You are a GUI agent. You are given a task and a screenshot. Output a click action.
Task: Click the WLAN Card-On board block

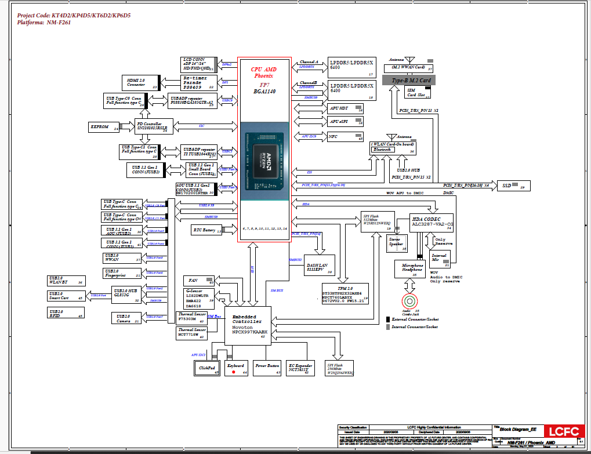(x=393, y=147)
